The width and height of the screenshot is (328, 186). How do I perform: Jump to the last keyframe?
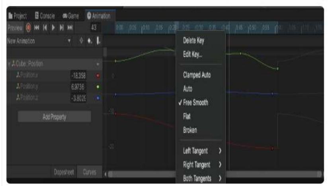[x=70, y=29]
